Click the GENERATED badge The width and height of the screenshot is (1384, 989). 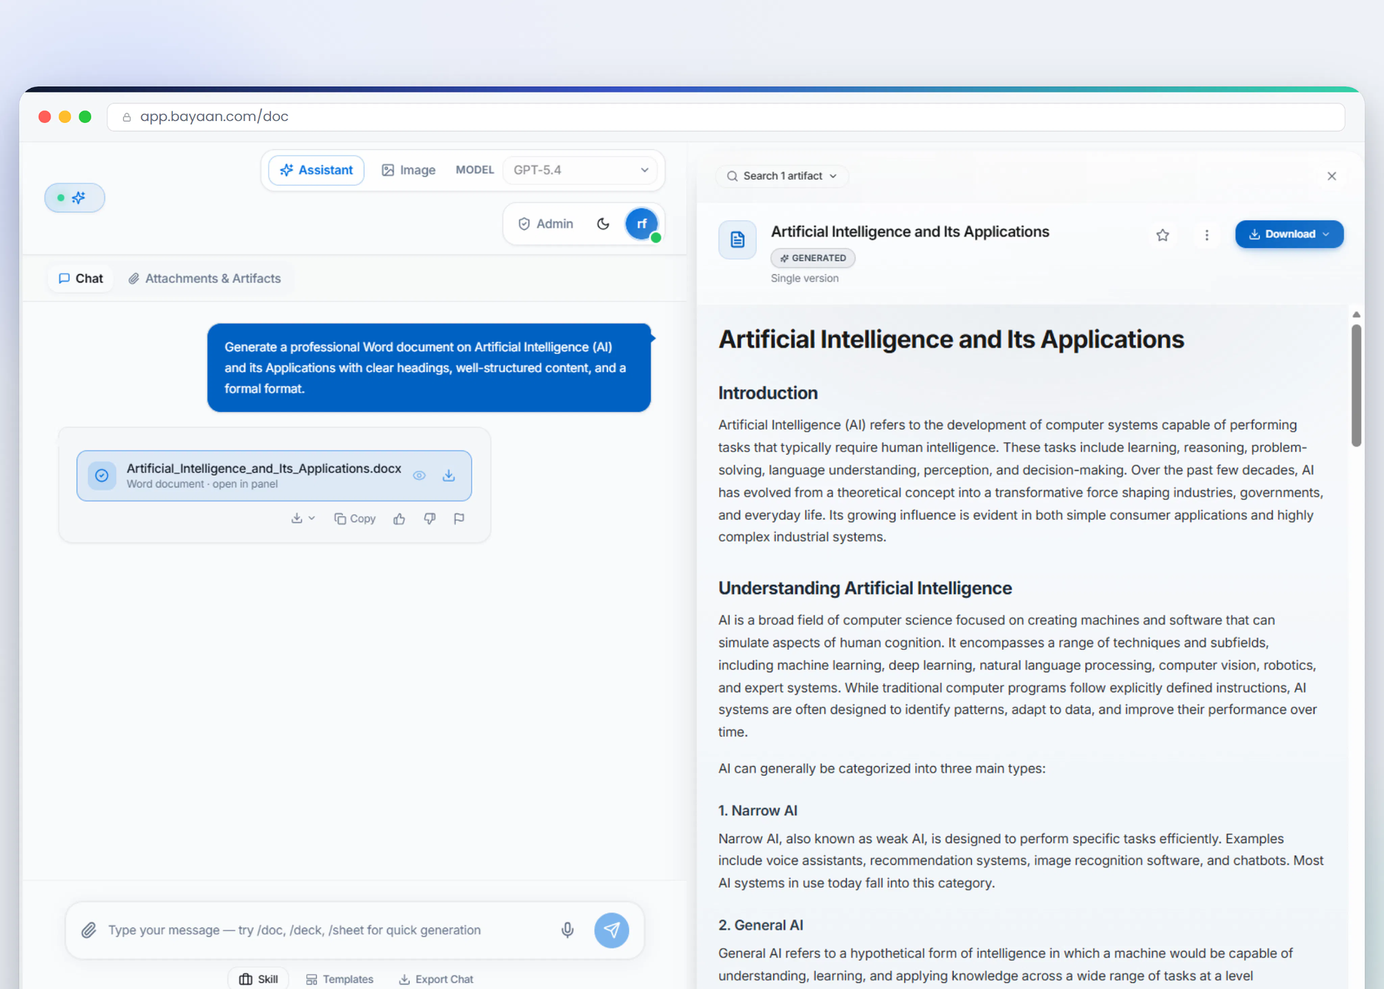point(813,258)
